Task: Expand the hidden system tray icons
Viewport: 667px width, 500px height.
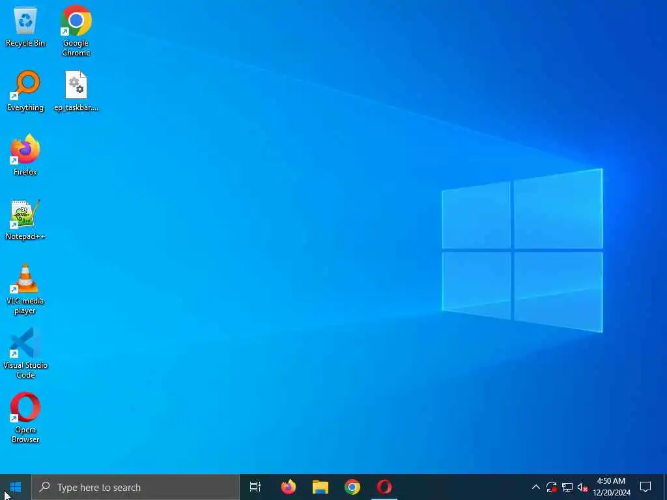Action: point(536,487)
